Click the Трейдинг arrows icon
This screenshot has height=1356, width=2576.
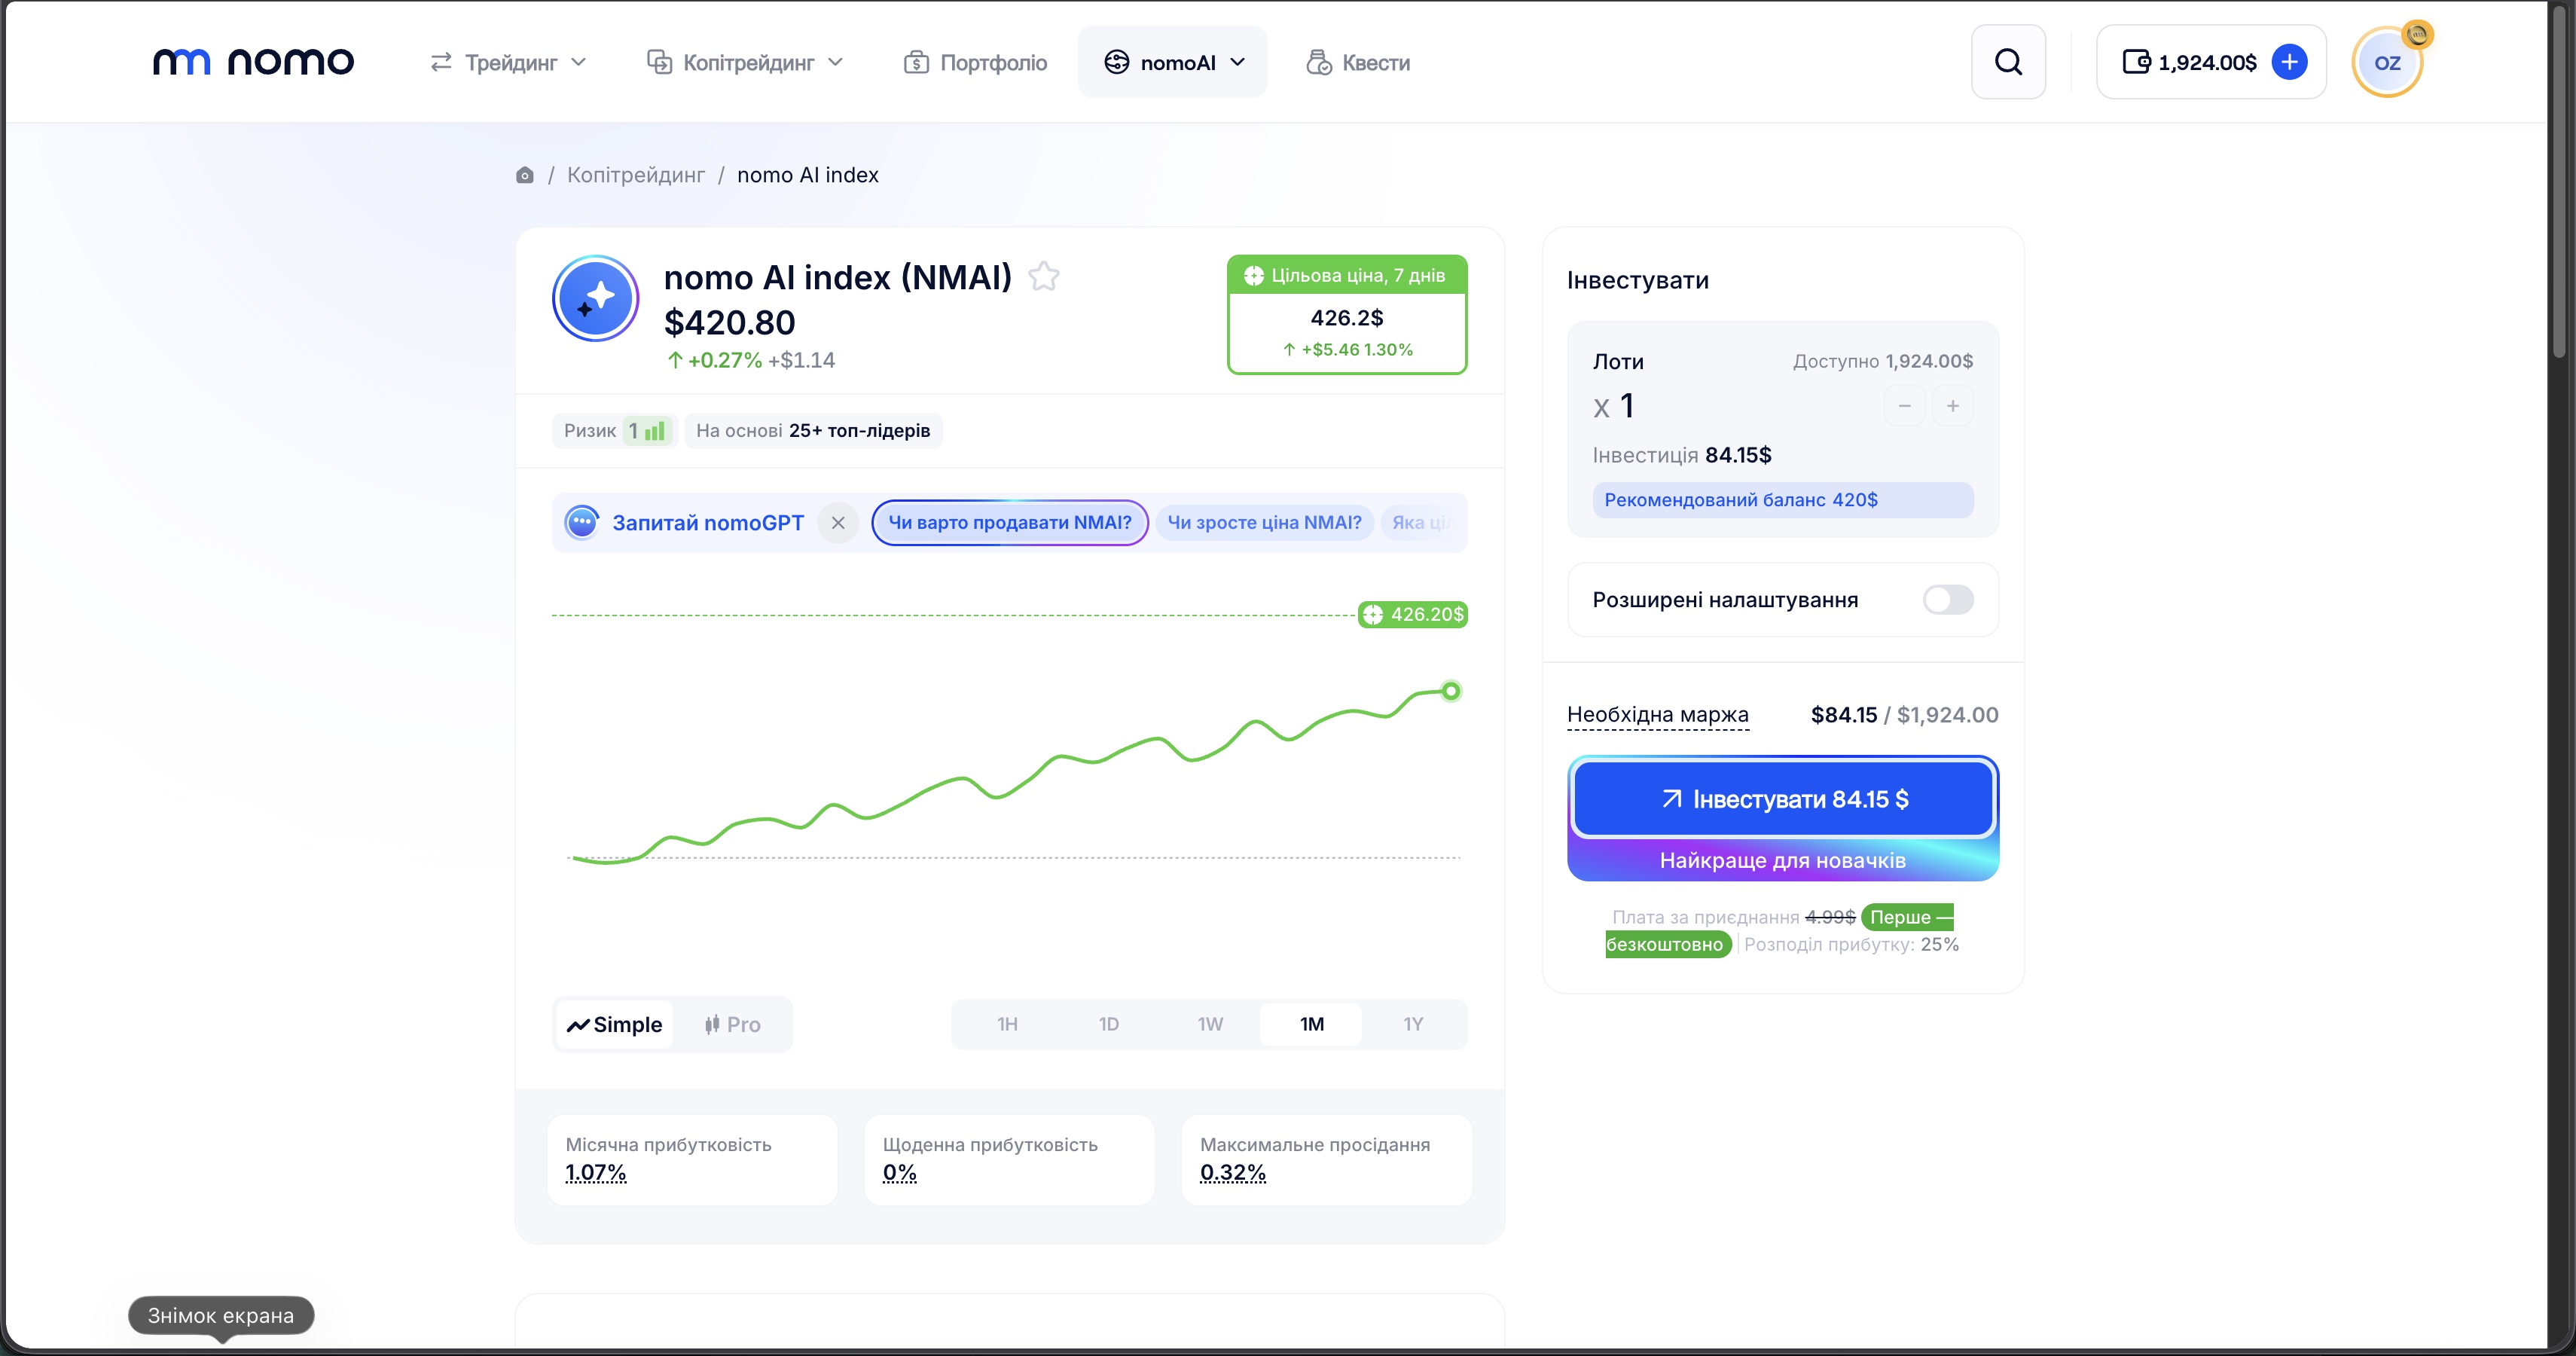[441, 62]
